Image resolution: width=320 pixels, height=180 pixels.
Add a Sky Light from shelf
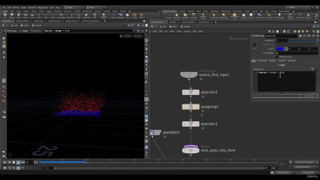coord(243,15)
